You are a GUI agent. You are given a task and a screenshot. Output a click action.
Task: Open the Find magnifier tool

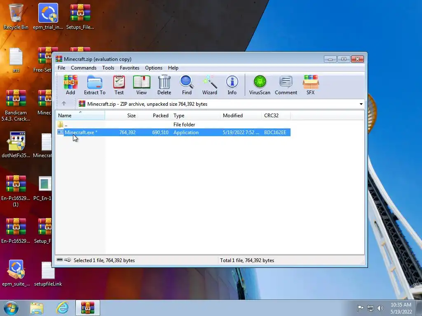click(187, 85)
